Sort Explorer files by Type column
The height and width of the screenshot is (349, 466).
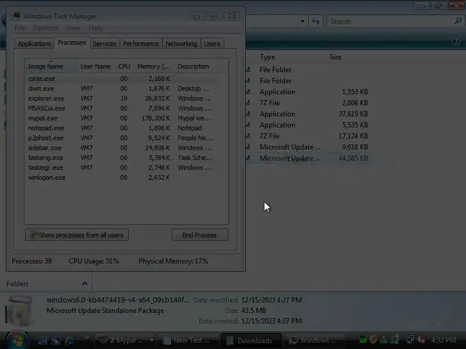(267, 57)
